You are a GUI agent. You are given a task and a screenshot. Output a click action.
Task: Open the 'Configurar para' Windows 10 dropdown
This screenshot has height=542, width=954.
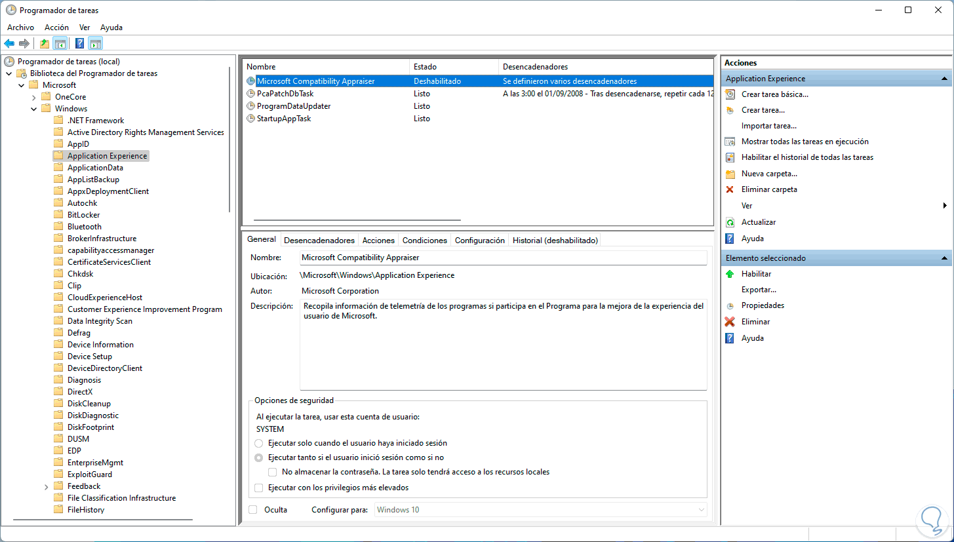541,510
